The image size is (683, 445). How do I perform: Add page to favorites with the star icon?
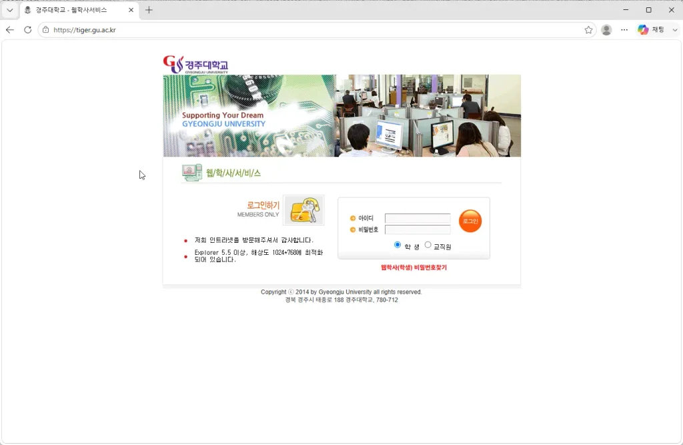[x=588, y=29]
